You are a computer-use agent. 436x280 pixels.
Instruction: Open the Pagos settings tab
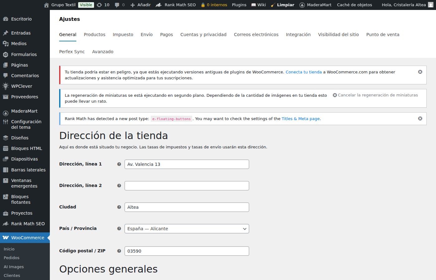pyautogui.click(x=166, y=35)
